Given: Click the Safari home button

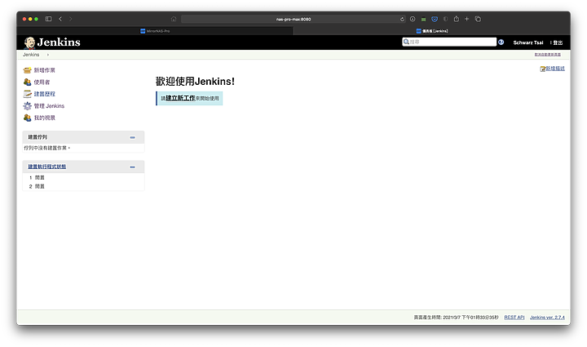Looking at the screenshot, I should click(x=174, y=19).
